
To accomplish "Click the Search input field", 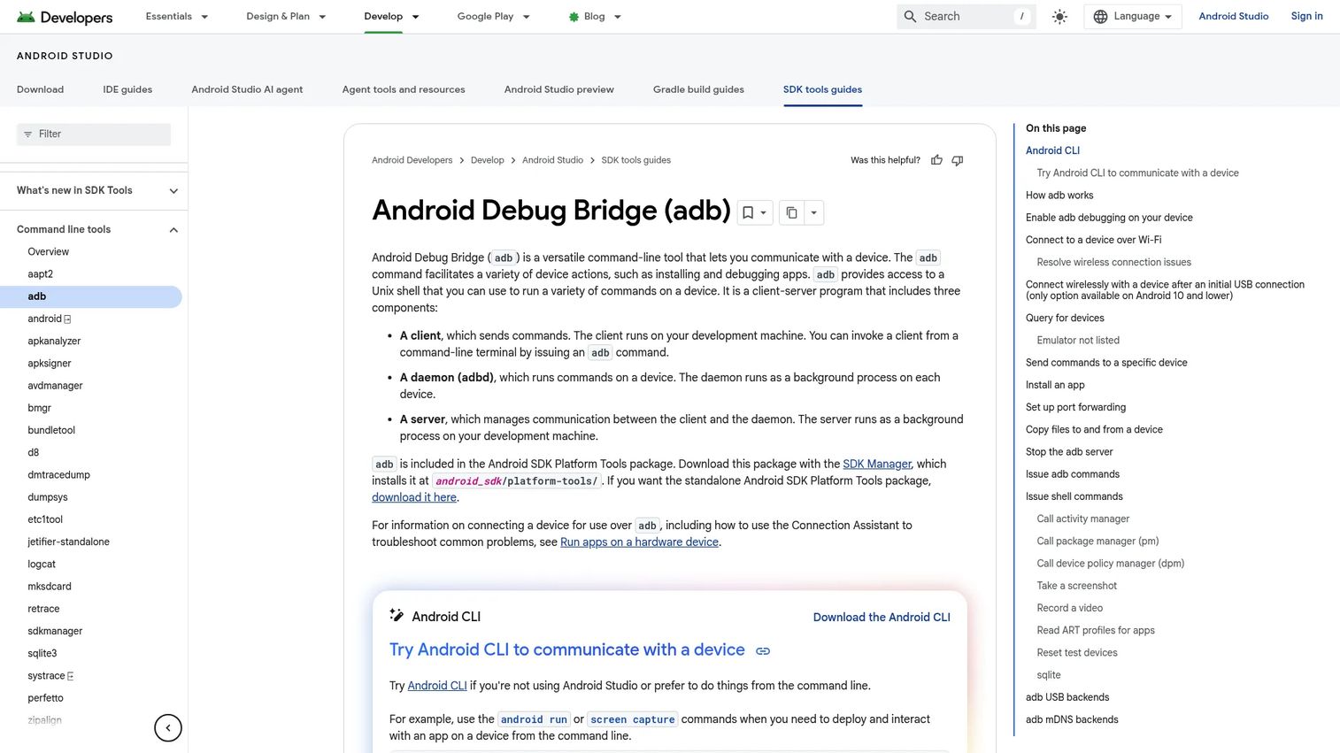I will 966,17.
